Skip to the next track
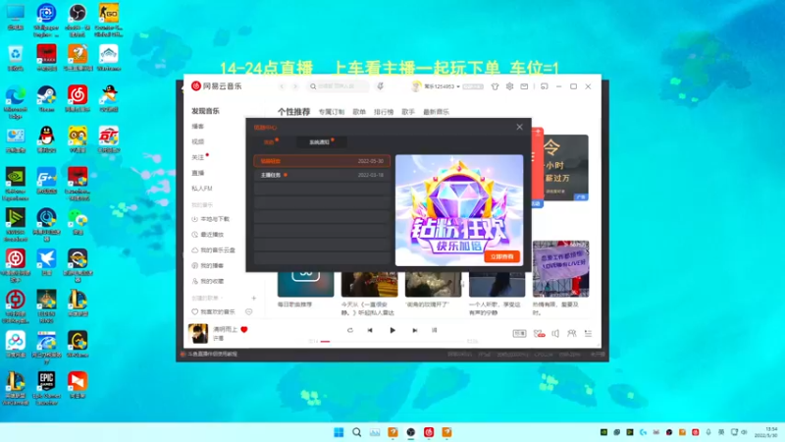 [414, 330]
